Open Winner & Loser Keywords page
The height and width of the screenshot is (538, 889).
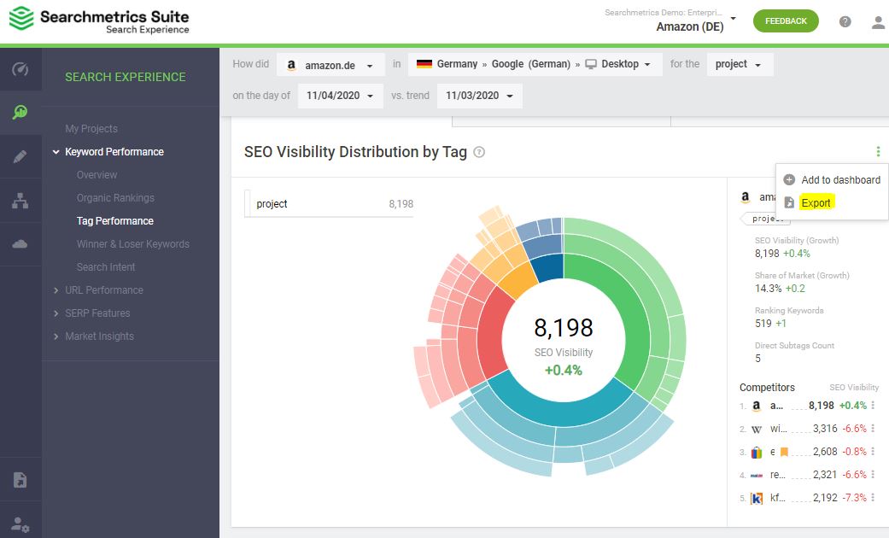(133, 243)
